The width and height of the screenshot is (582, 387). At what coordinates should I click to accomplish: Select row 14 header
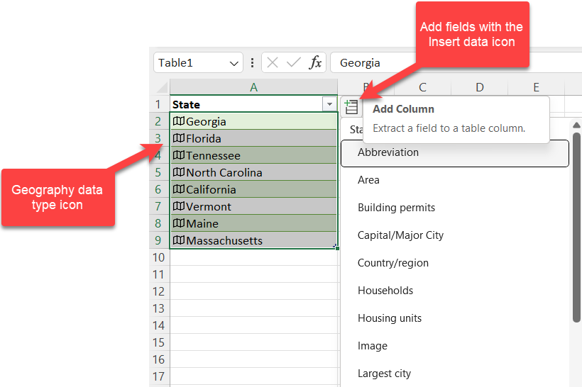click(x=159, y=325)
